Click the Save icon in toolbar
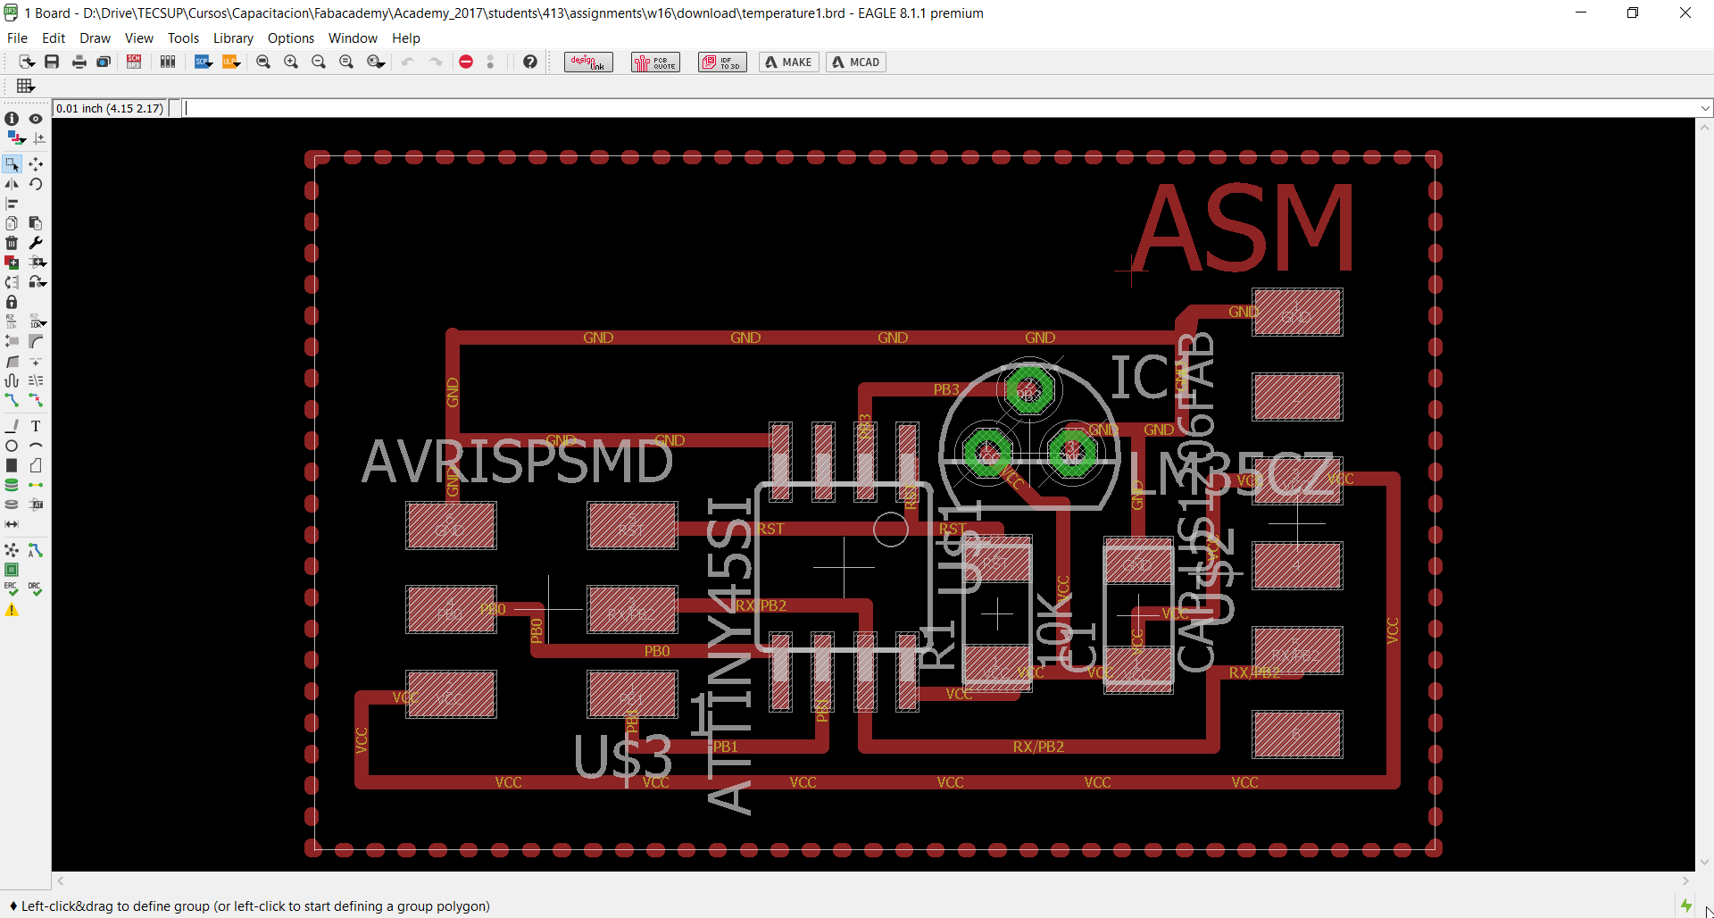Image resolution: width=1714 pixels, height=918 pixels. 52,62
